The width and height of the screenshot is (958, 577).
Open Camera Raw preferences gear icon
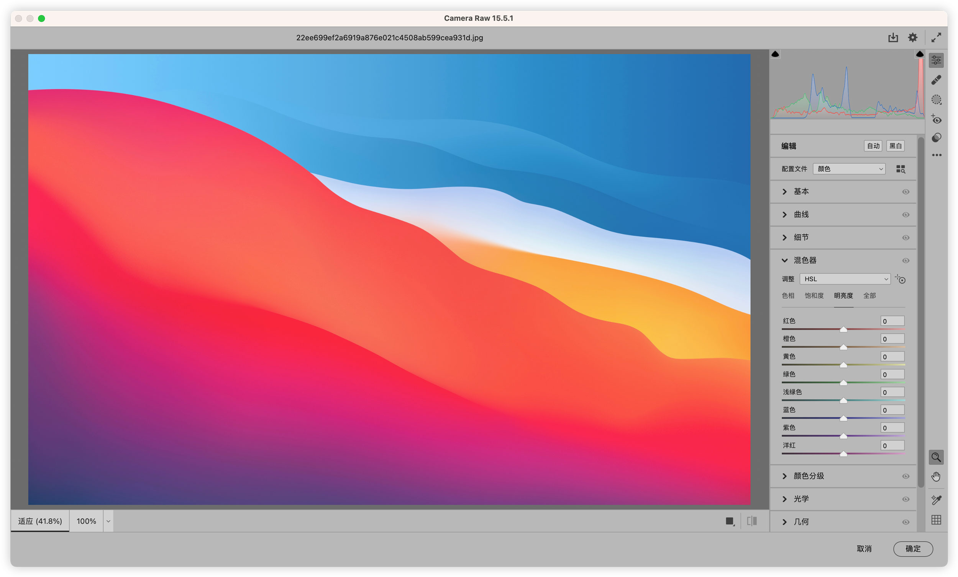pyautogui.click(x=912, y=37)
